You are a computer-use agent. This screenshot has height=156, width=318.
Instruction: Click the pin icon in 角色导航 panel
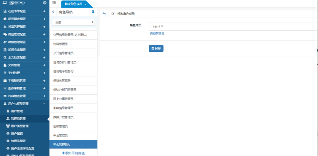93,12
